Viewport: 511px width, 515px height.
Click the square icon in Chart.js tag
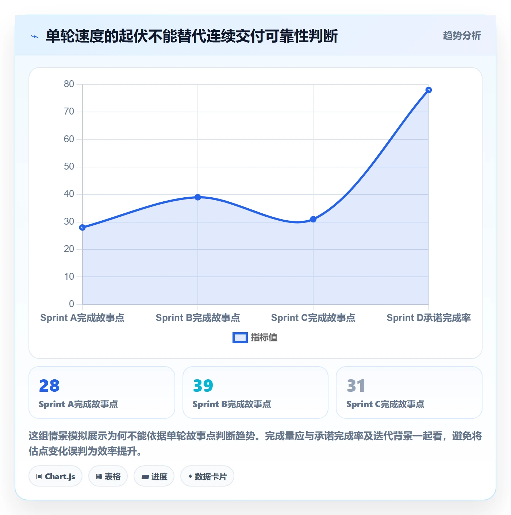(x=39, y=477)
